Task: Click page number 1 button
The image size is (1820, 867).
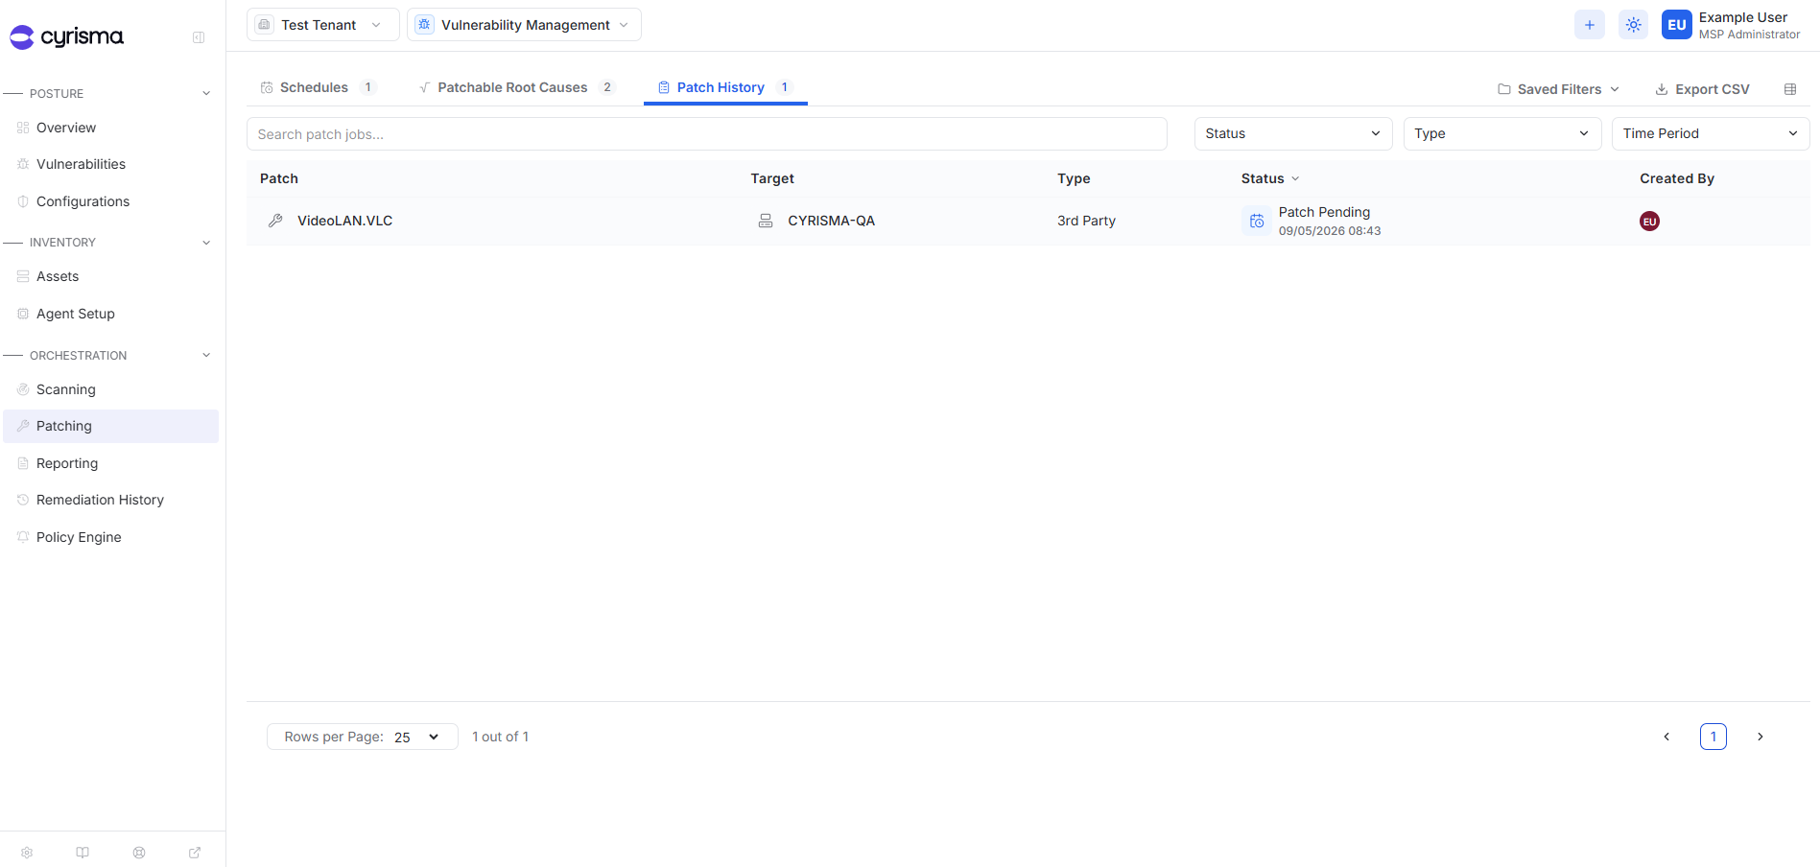Action: pos(1713,737)
